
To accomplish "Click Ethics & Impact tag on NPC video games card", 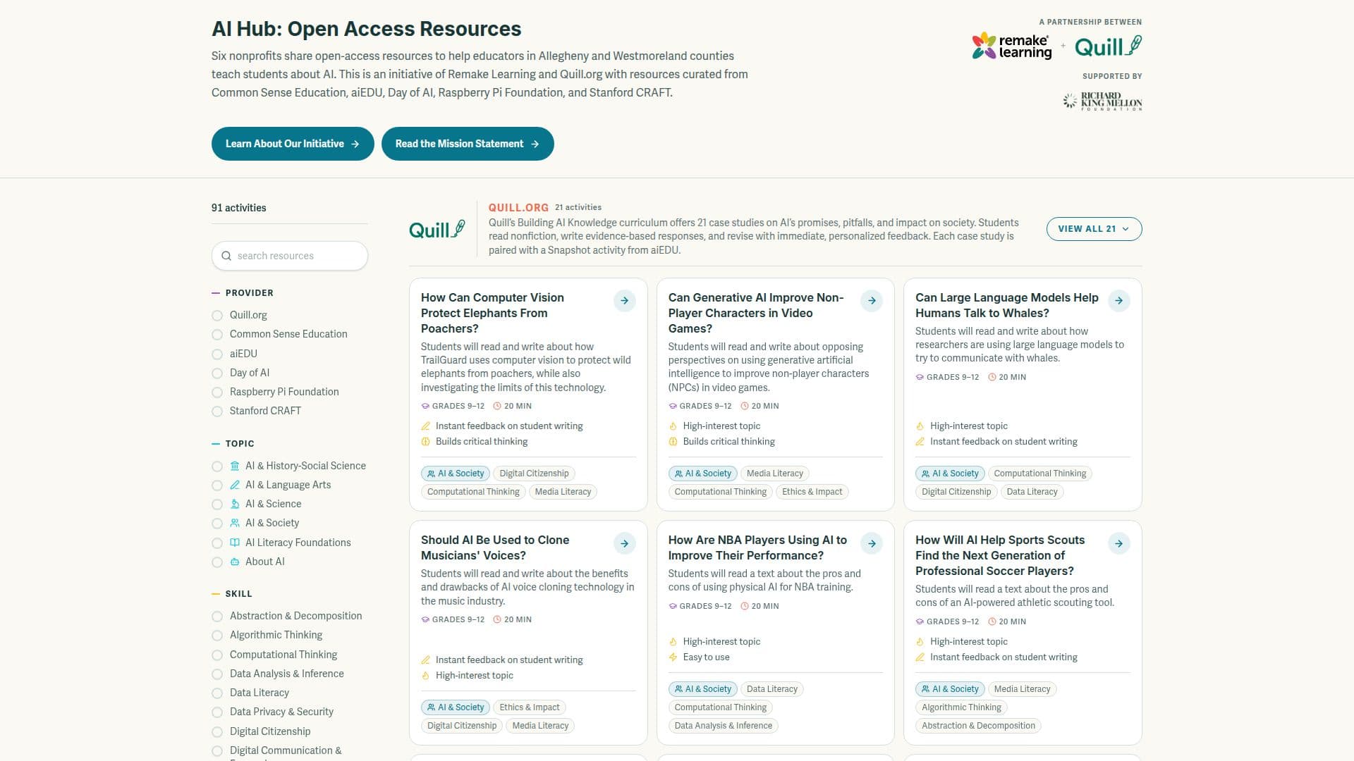I will coord(812,492).
